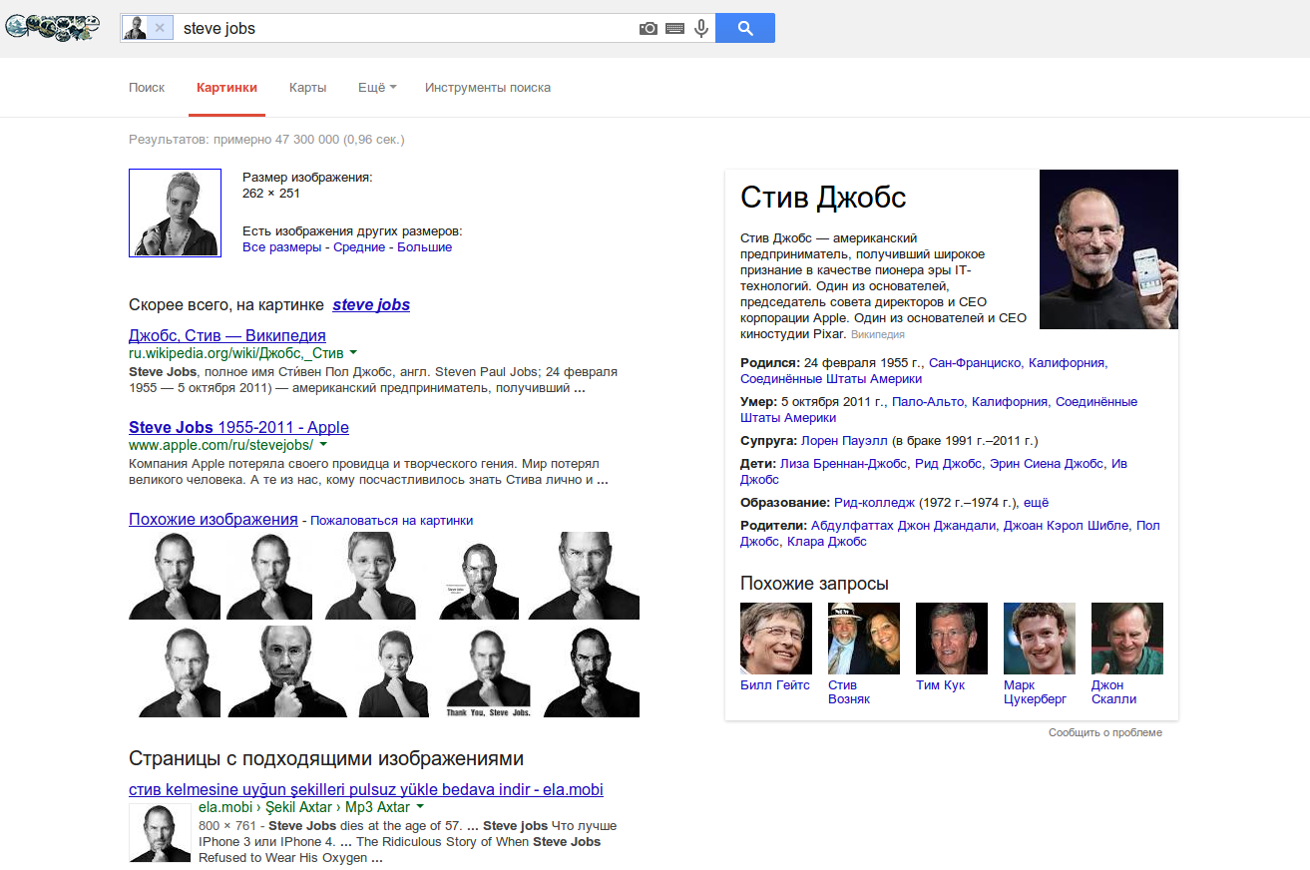1310x870 pixels.
Task: Open the uploaded woman photo thumbnail
Action: (175, 213)
